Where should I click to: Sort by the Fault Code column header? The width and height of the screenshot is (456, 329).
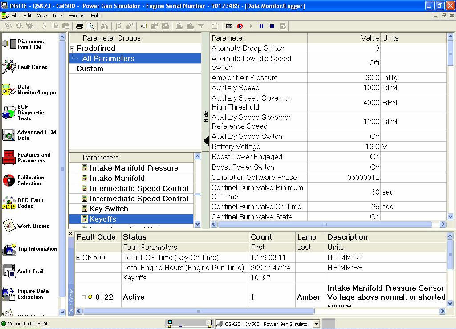tap(98, 237)
